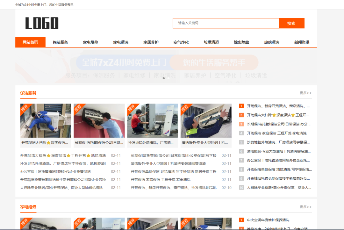Open list article 长期保洁托管…办公室保洁写字楼
The width and height of the screenshot is (344, 230).
174,155
